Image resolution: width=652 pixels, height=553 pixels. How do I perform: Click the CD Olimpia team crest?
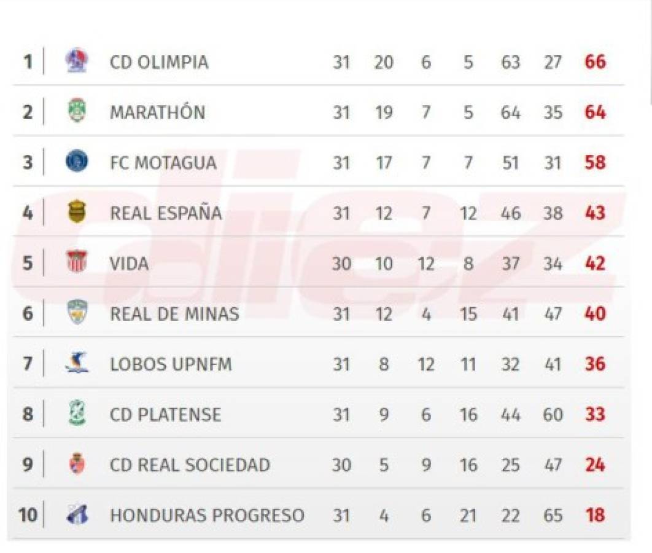[x=77, y=61]
